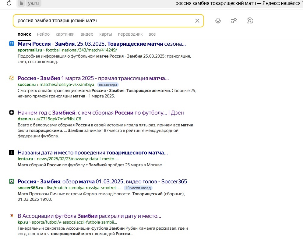303x244 pixels.
Task: Open 'В Ассоциации футбола Замбии раскрыли дату' result
Action: 89,216
